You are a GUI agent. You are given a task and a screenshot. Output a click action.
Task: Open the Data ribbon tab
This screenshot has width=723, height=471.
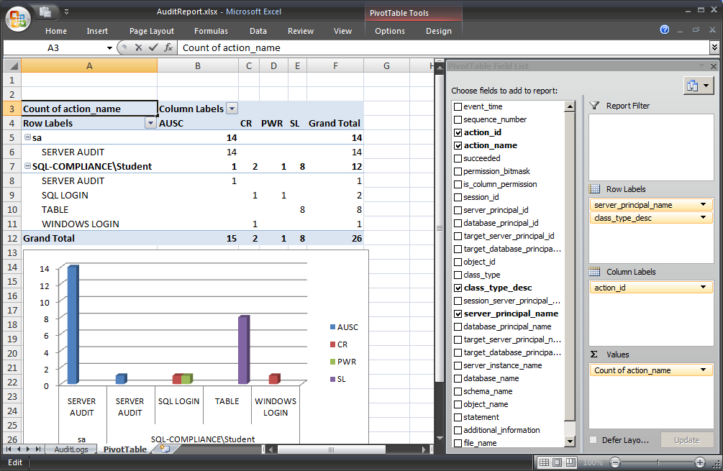click(x=258, y=31)
